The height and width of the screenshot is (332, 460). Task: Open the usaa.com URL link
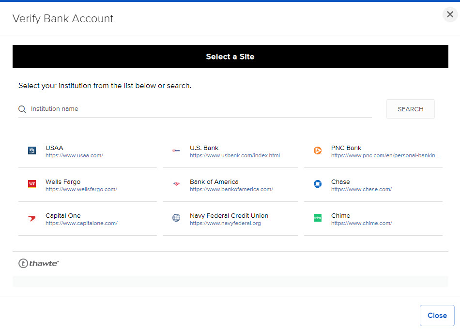point(74,156)
